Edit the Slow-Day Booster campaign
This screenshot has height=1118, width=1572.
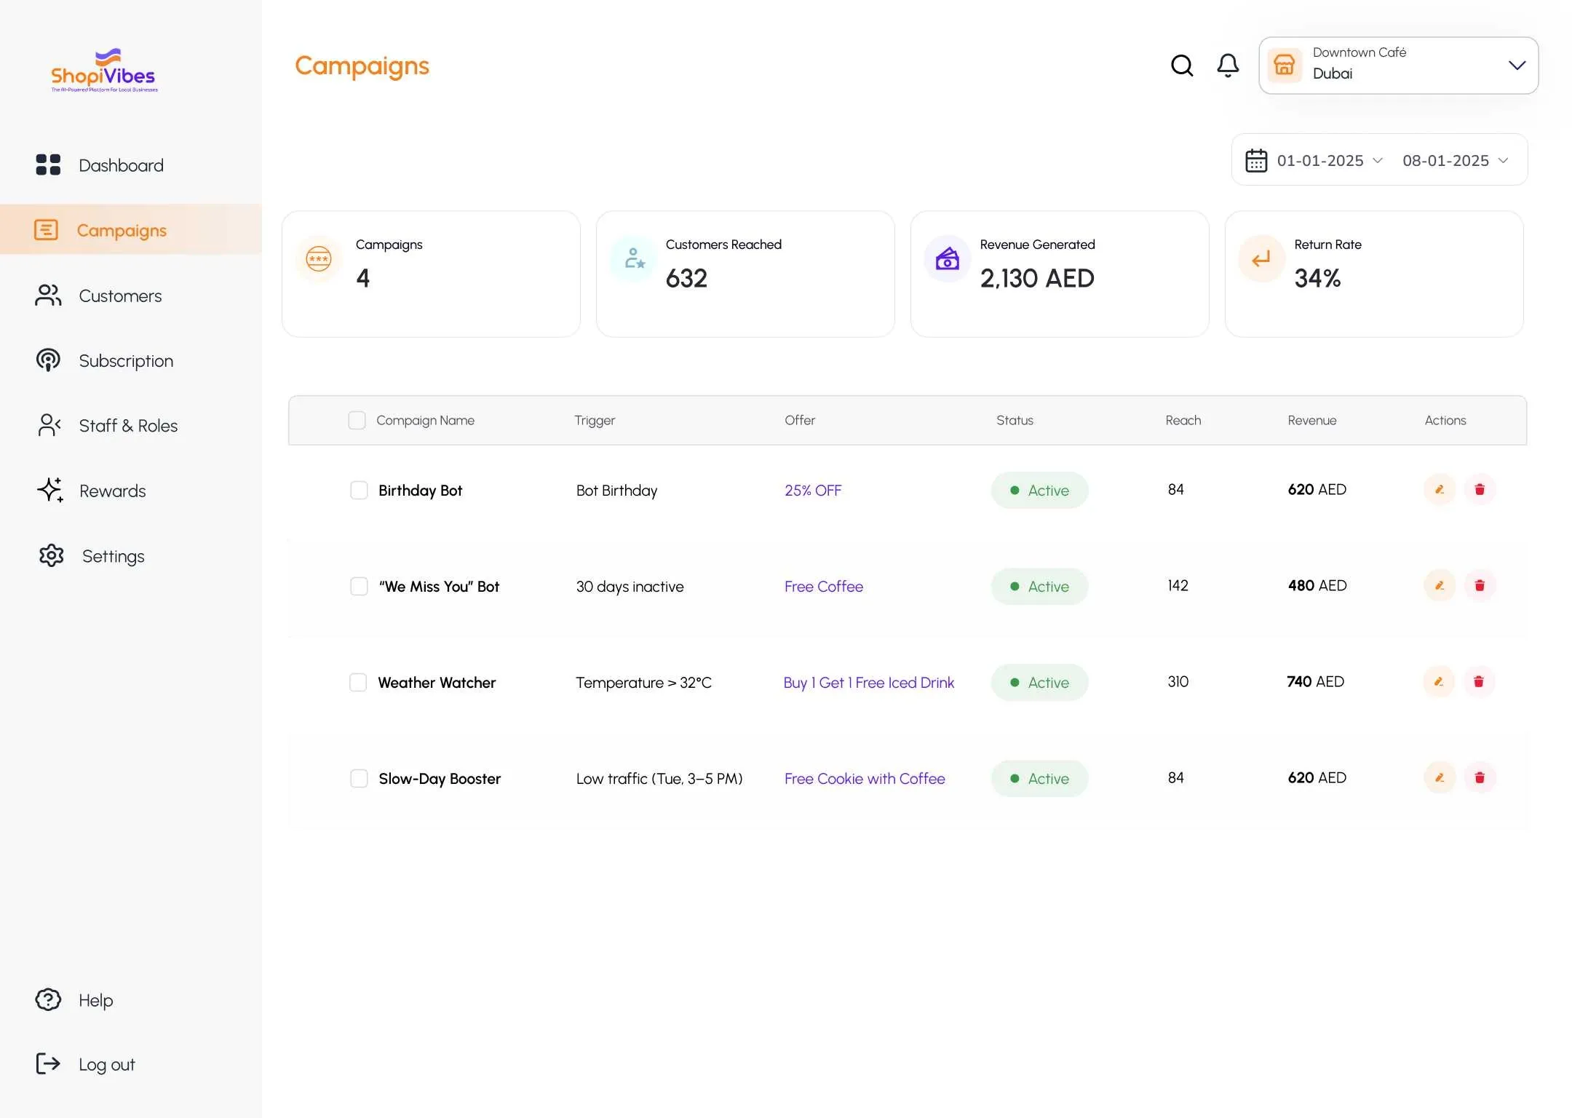[x=1440, y=777]
